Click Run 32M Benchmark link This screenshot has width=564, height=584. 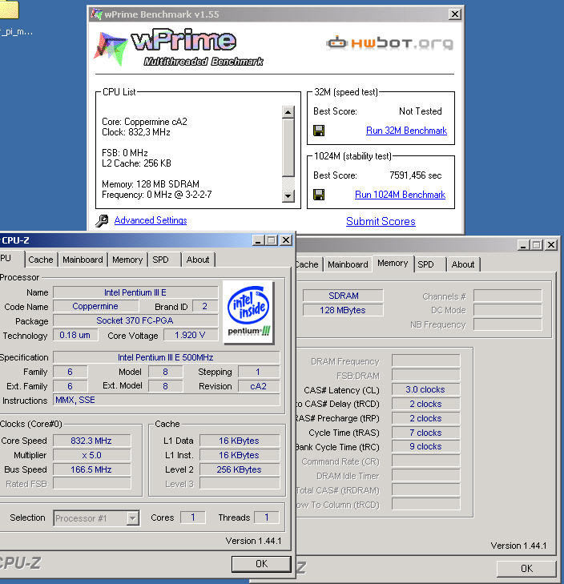[406, 131]
